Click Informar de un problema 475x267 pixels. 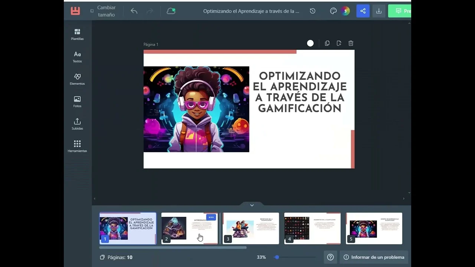374,257
